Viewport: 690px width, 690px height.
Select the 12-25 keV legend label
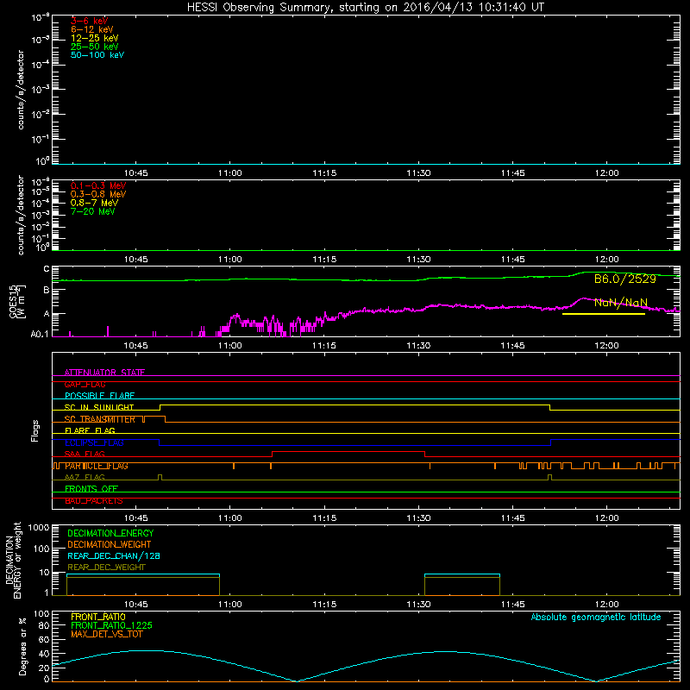[95, 38]
